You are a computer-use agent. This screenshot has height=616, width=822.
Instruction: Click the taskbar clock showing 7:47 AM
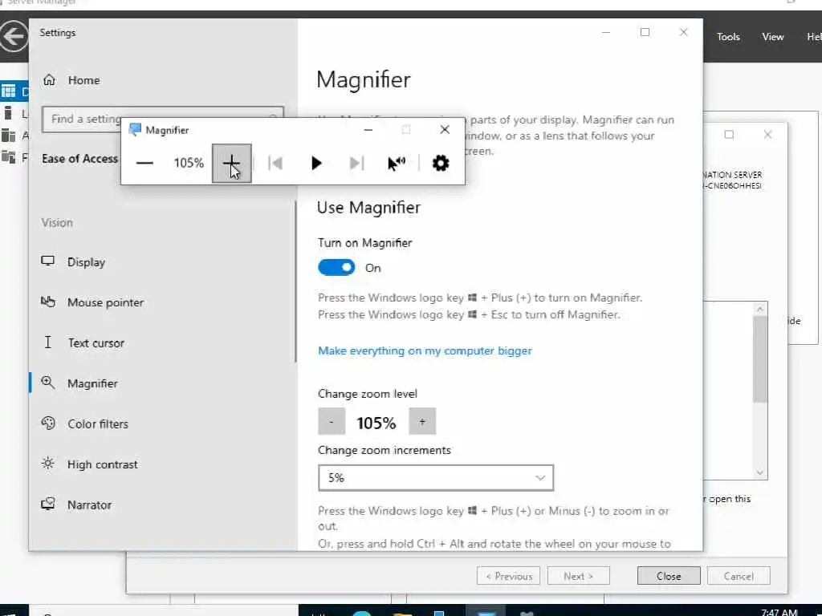(x=779, y=612)
